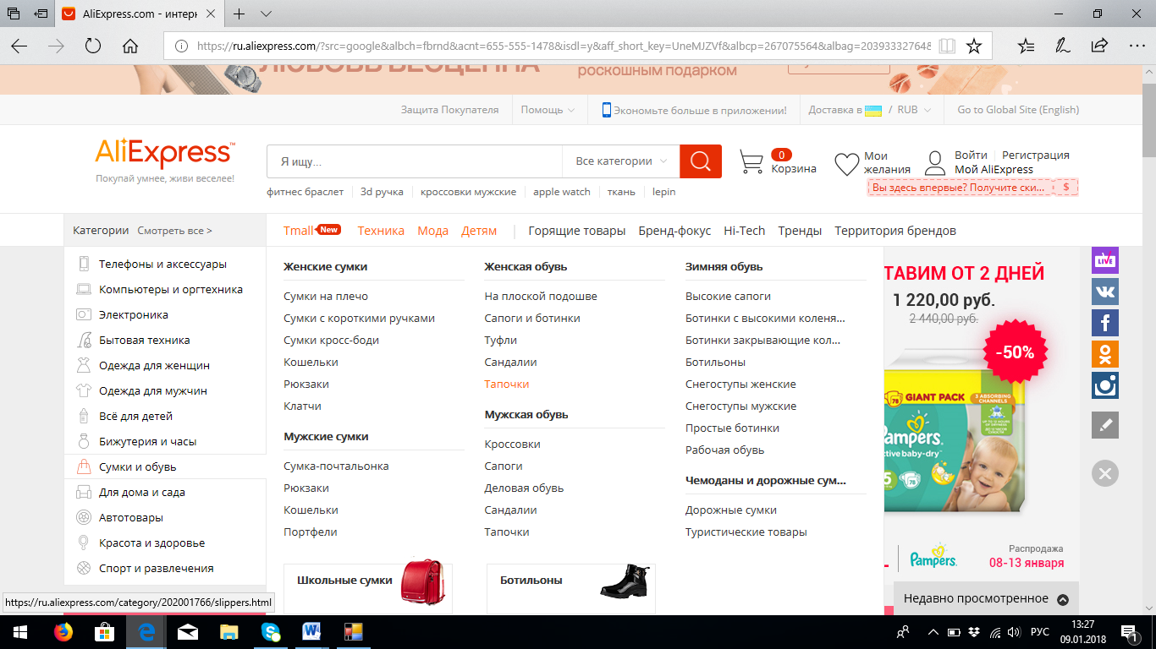Screen dimensions: 1156x649
Task: Open wishlist heart icon
Action: (x=847, y=164)
